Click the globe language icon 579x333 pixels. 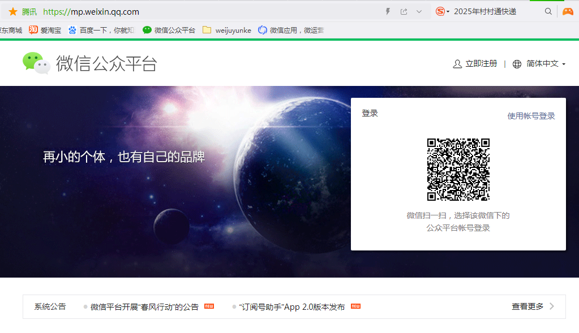click(x=517, y=64)
